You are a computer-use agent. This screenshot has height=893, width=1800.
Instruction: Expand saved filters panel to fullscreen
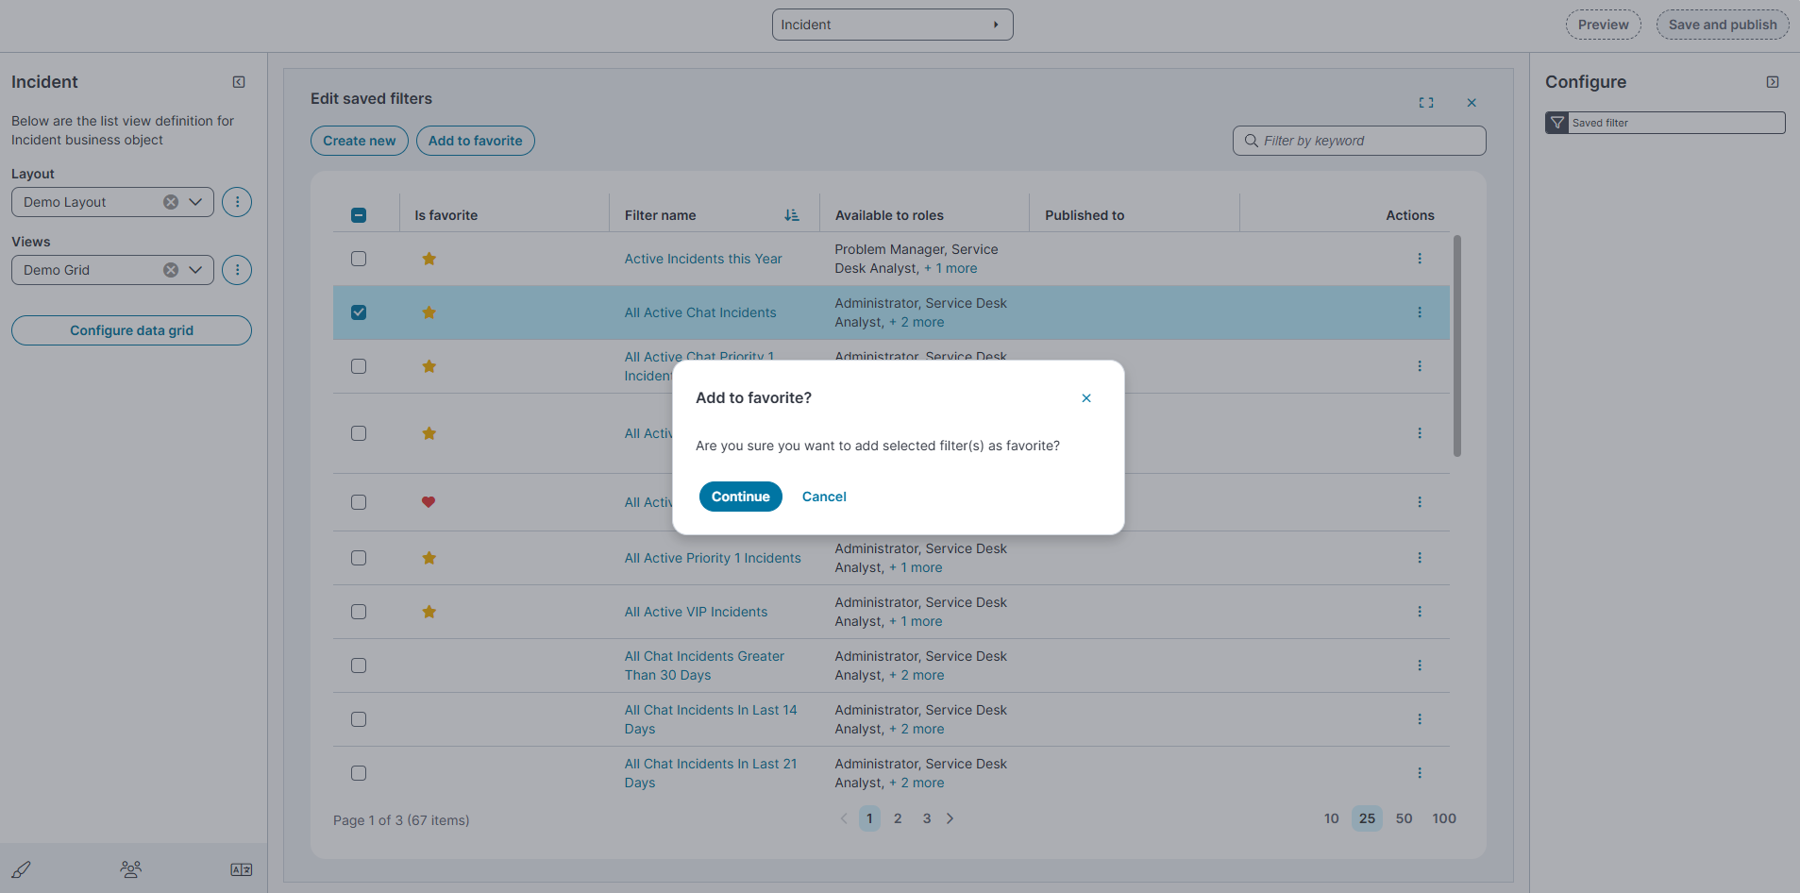coord(1425,103)
